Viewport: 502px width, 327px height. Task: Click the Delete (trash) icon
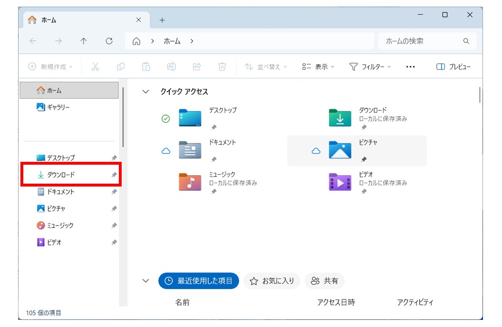(222, 66)
